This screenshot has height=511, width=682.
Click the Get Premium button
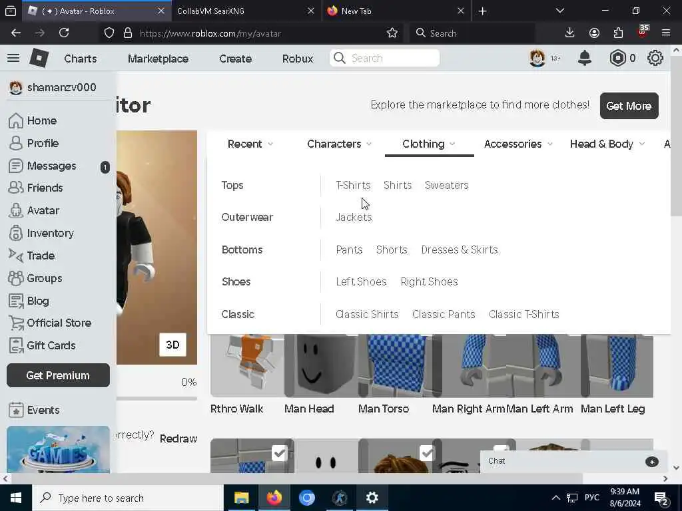coord(58,375)
